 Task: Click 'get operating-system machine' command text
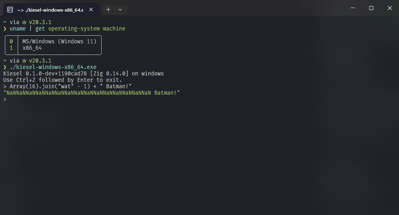click(80, 28)
